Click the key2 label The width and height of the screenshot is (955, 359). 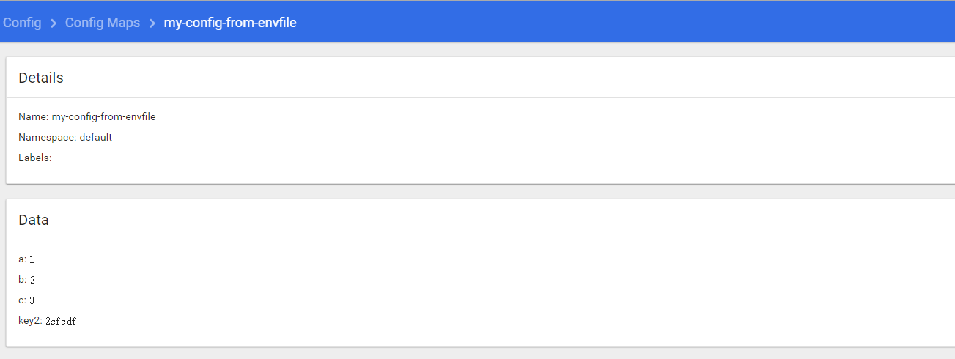click(x=30, y=321)
